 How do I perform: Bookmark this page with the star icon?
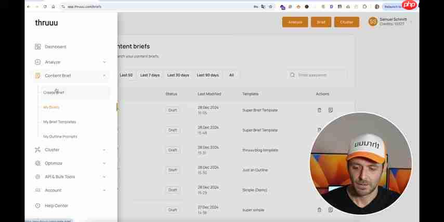click(x=270, y=7)
